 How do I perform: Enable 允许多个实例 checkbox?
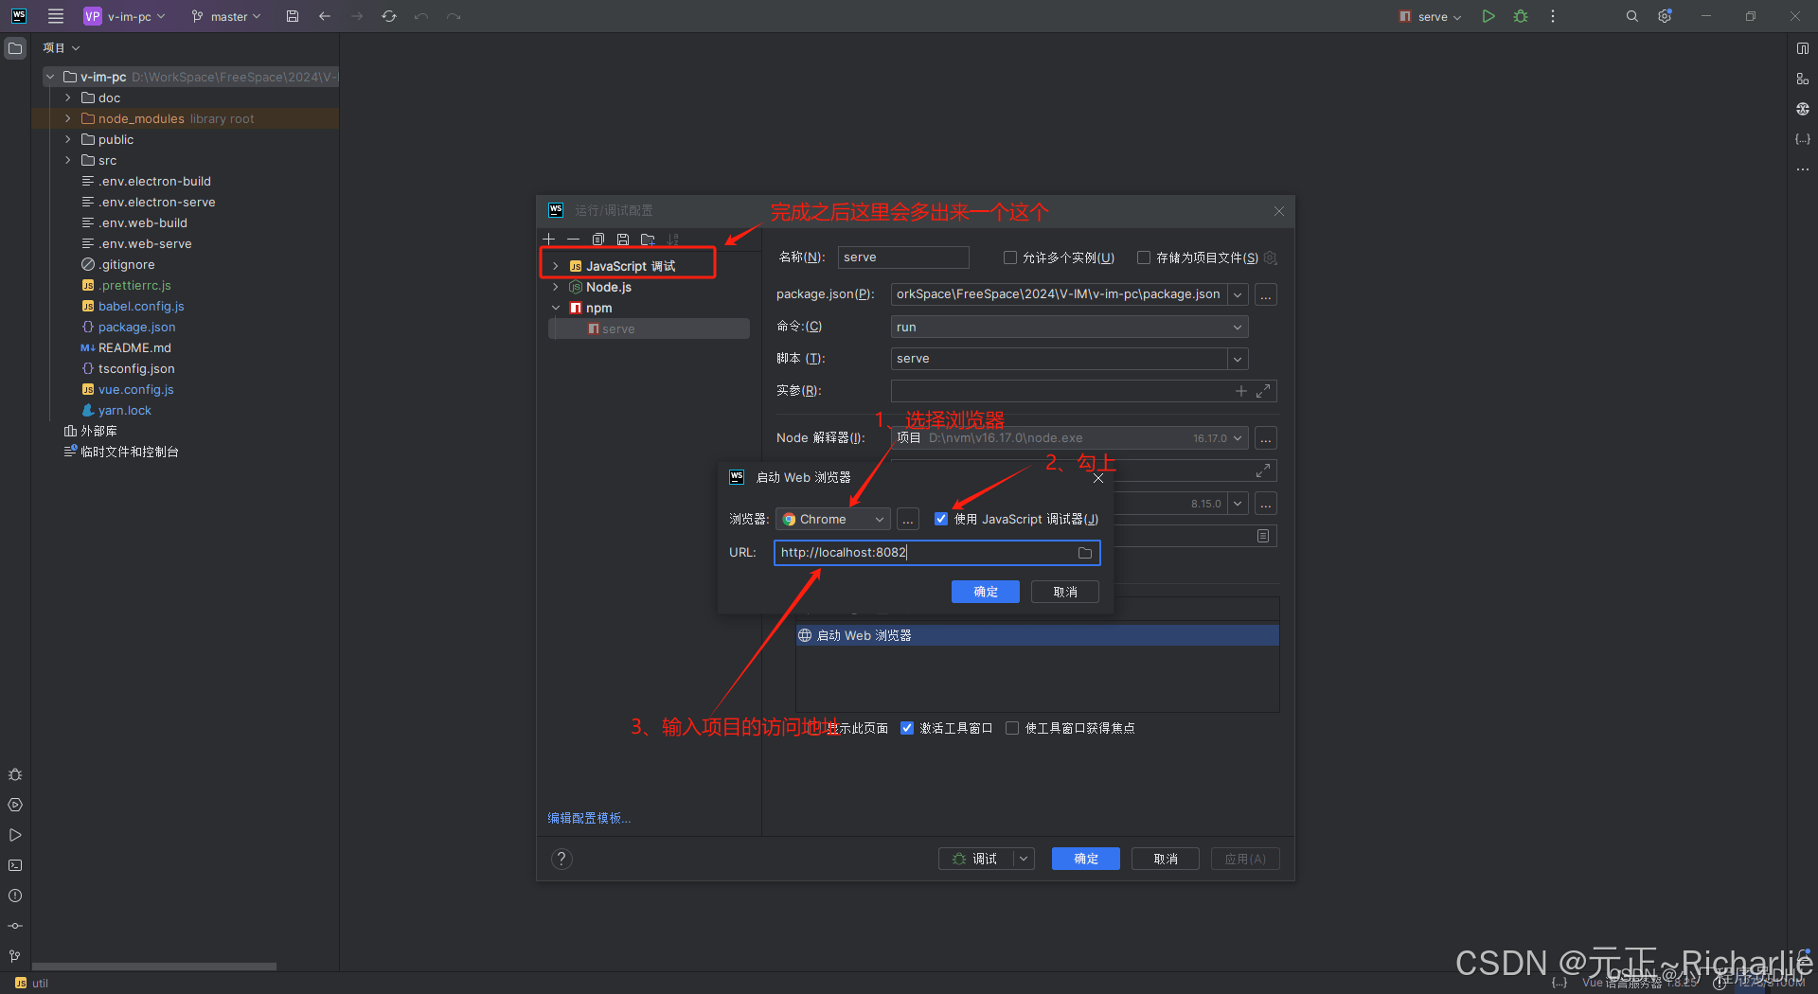point(1009,257)
